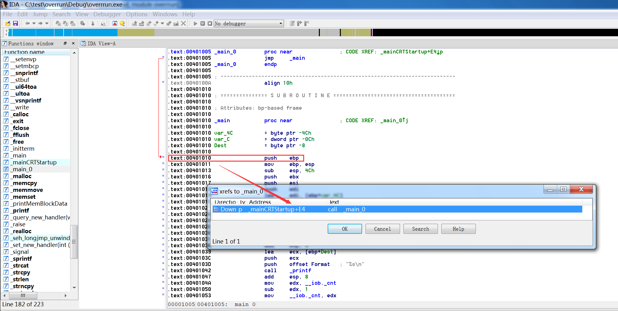Undock the Functions window panel

pos(65,43)
